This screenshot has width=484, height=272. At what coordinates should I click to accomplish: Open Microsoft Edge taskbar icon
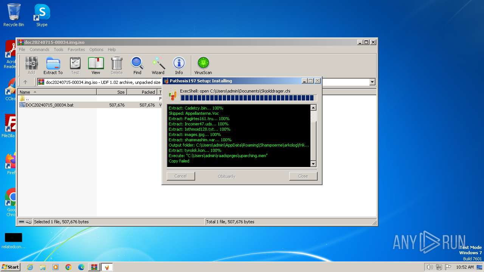81,267
